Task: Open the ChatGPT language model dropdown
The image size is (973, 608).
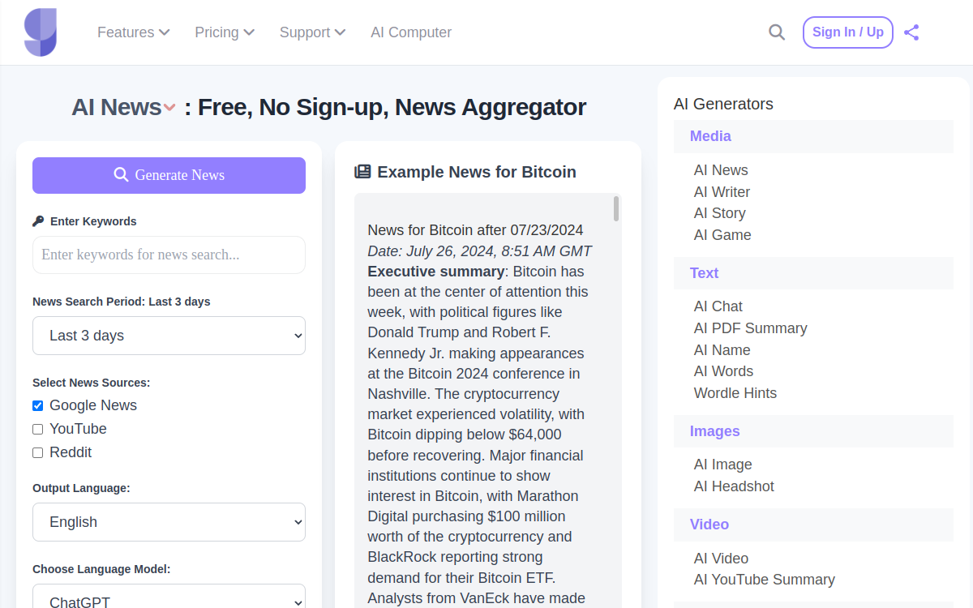Action: [x=169, y=597]
